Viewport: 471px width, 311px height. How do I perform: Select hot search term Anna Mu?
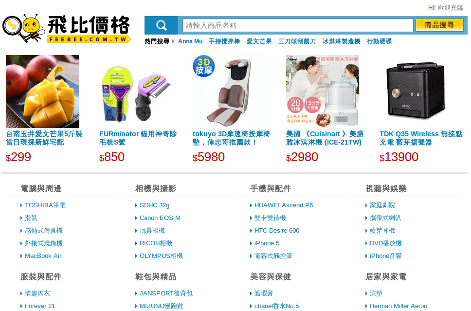(x=190, y=41)
